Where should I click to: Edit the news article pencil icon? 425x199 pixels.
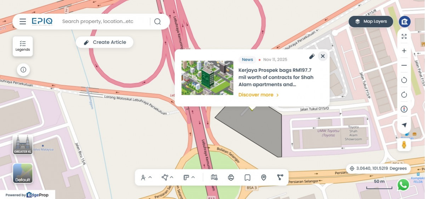click(x=312, y=56)
